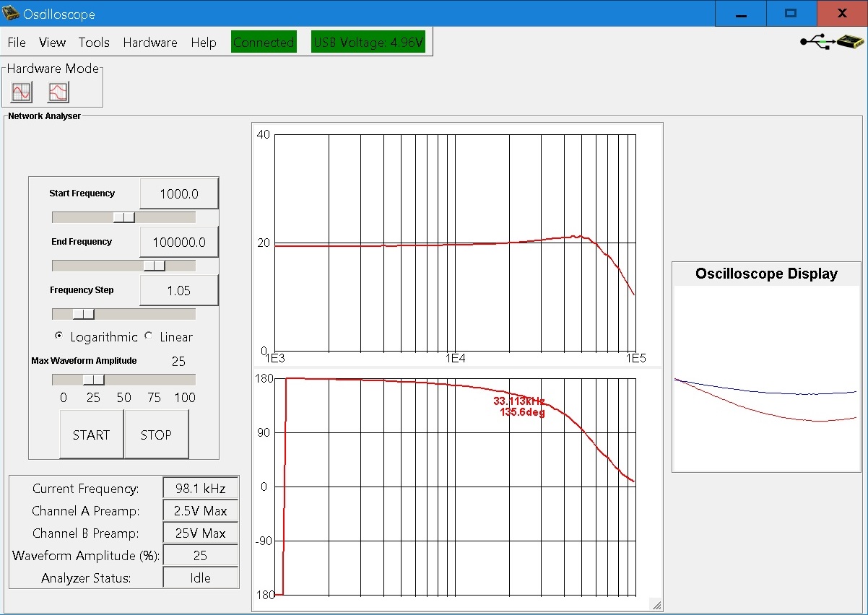This screenshot has height=615, width=868.
Task: Open the Hardware menu
Action: click(x=150, y=43)
